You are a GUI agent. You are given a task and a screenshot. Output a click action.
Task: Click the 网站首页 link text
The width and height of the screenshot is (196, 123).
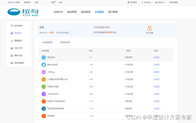pos(134,2)
